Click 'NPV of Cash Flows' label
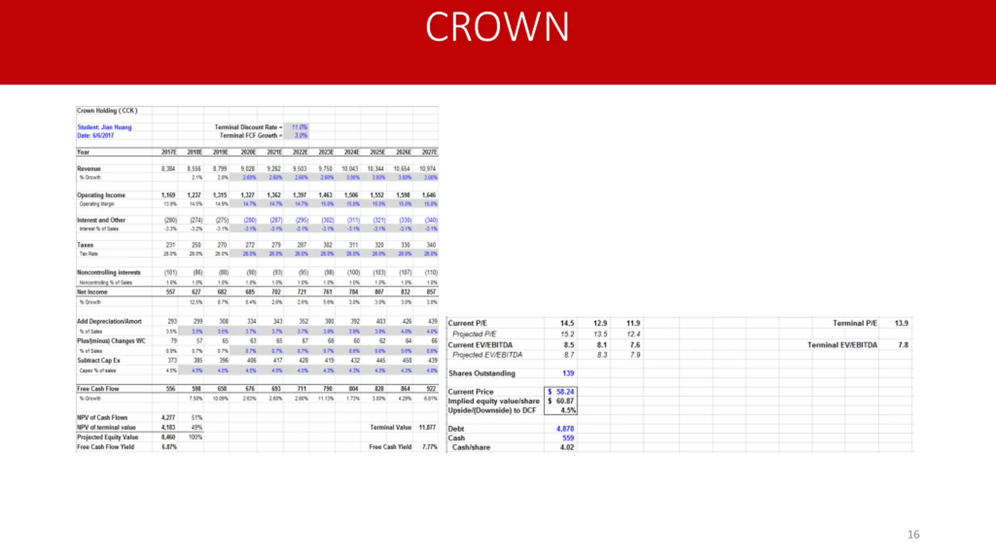The width and height of the screenshot is (996, 560). pyautogui.click(x=102, y=418)
